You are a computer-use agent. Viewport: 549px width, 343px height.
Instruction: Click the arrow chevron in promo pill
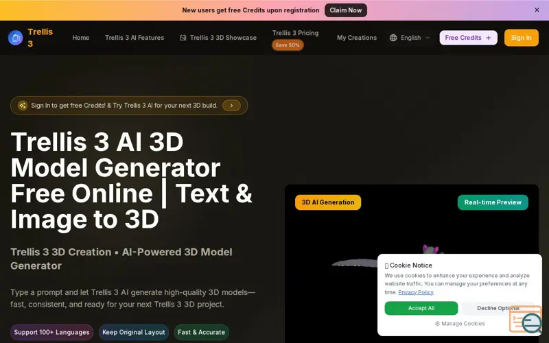[x=231, y=106]
